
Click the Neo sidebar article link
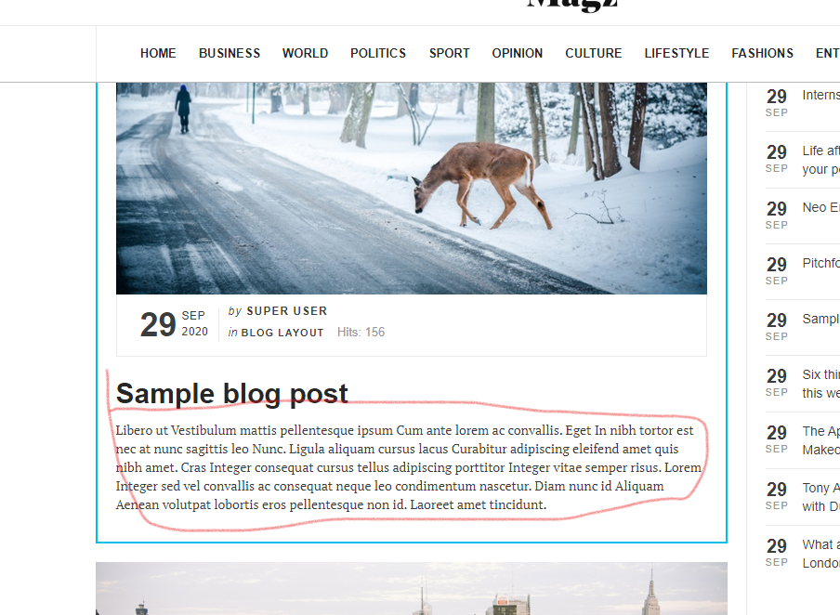(x=820, y=207)
